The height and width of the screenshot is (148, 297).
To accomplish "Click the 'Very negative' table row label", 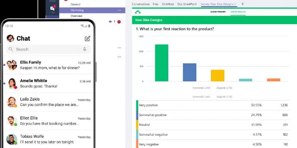I will [148, 144].
